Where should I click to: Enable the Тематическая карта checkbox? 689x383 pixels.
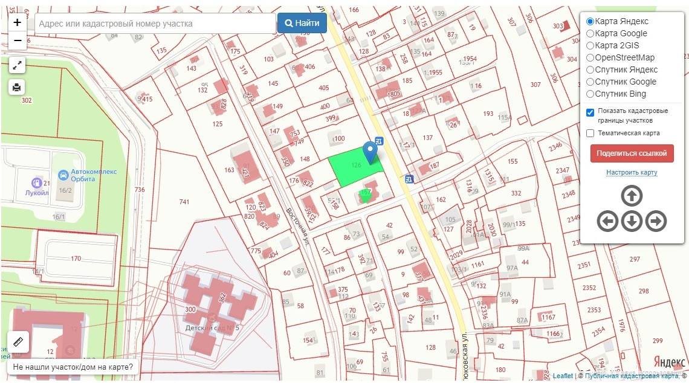590,133
